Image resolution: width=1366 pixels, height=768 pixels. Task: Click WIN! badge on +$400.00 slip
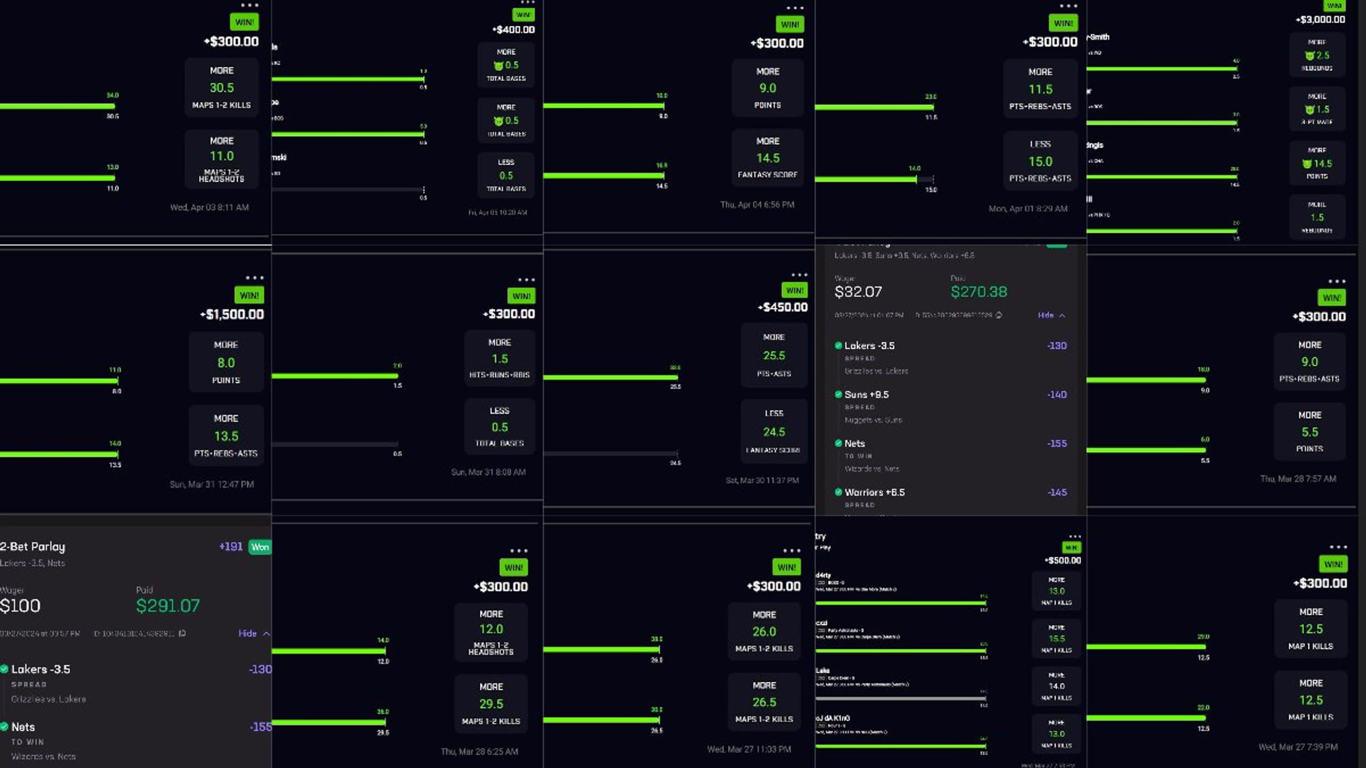click(x=523, y=15)
